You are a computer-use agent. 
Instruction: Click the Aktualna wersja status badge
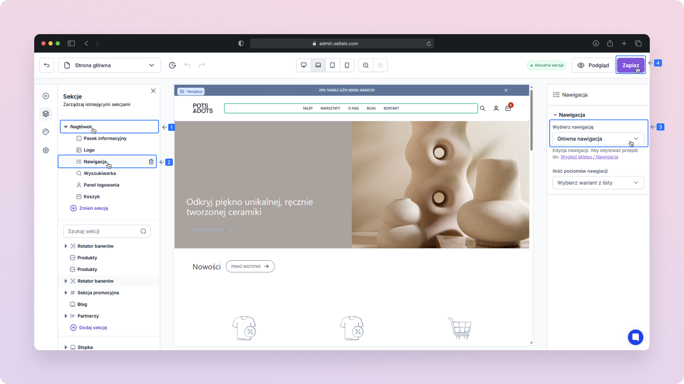click(546, 65)
